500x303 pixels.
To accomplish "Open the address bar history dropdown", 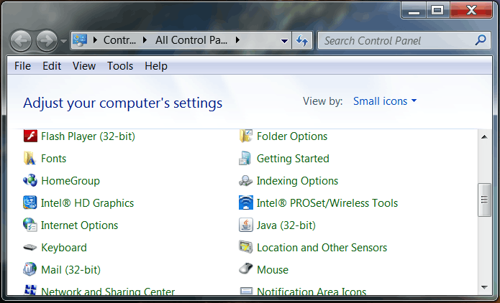I will coord(284,41).
